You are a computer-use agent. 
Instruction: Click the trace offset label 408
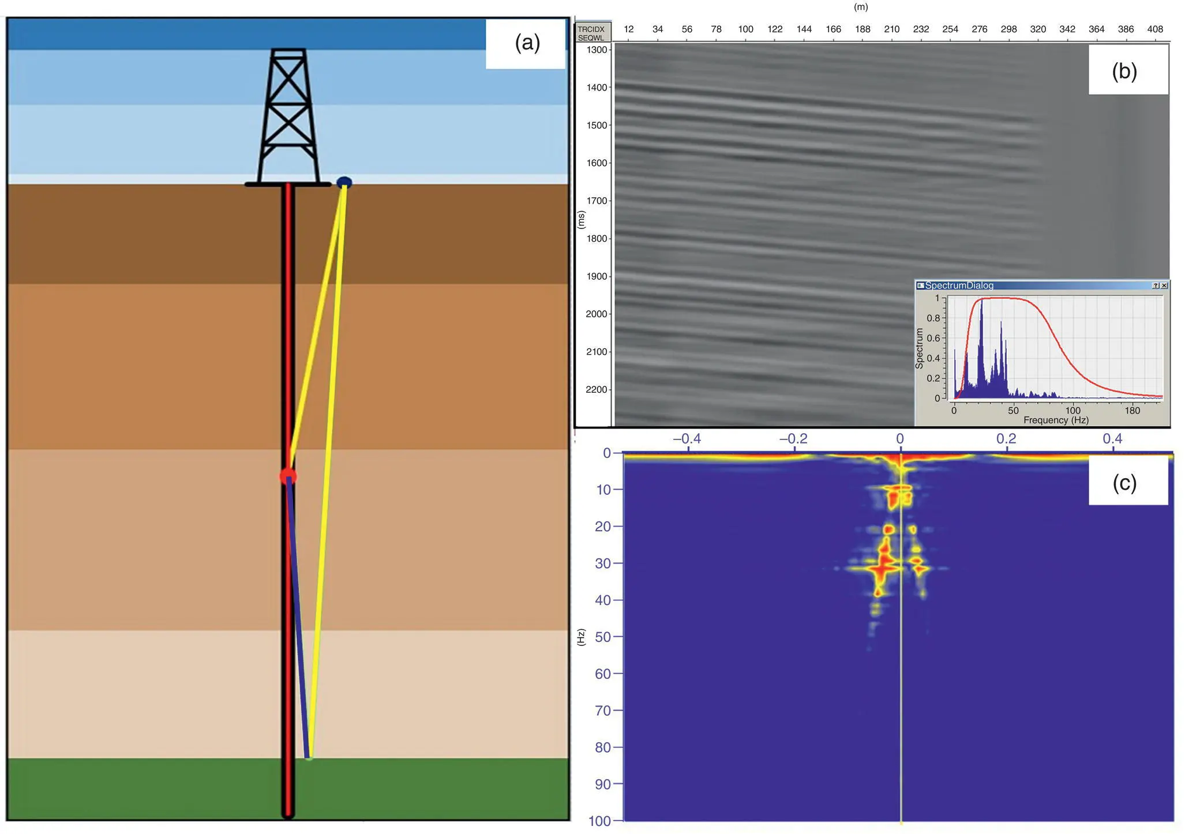pos(1155,29)
